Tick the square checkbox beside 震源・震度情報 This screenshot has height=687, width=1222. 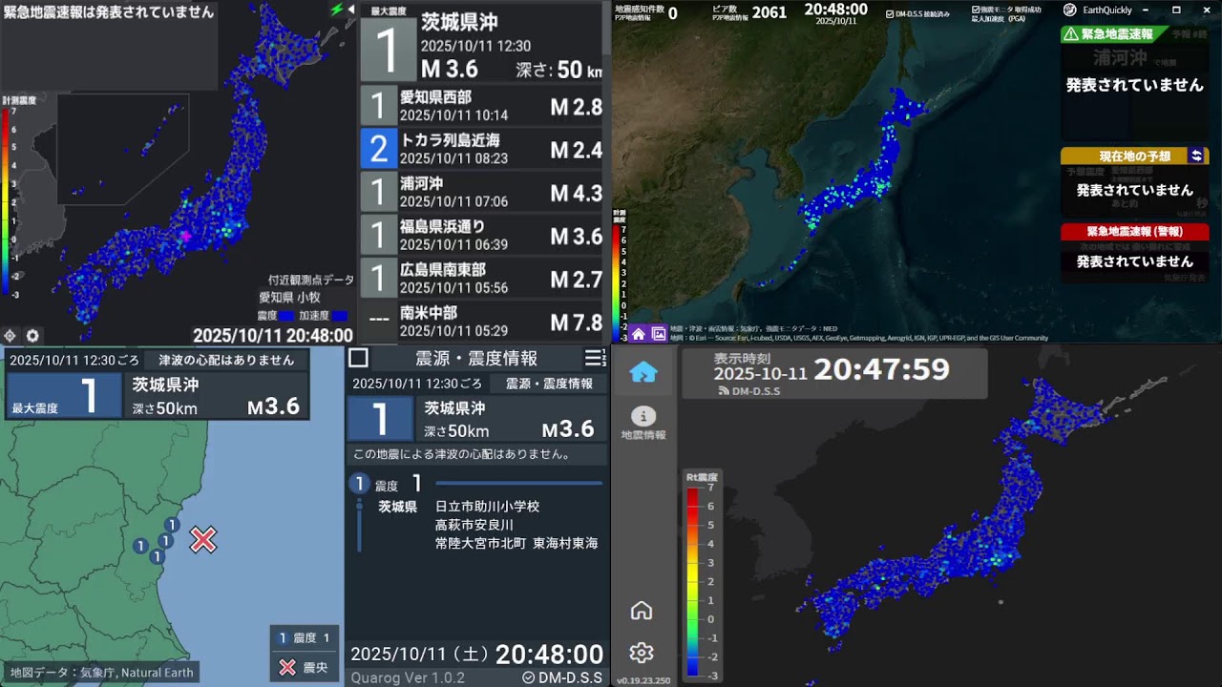[358, 358]
